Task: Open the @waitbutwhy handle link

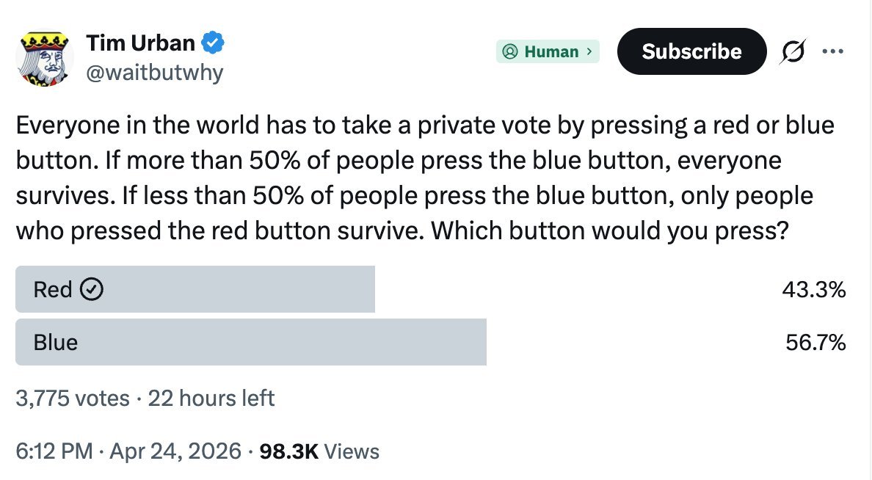Action: point(155,73)
